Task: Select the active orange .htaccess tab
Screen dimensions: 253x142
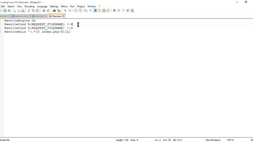Action: [56, 16]
